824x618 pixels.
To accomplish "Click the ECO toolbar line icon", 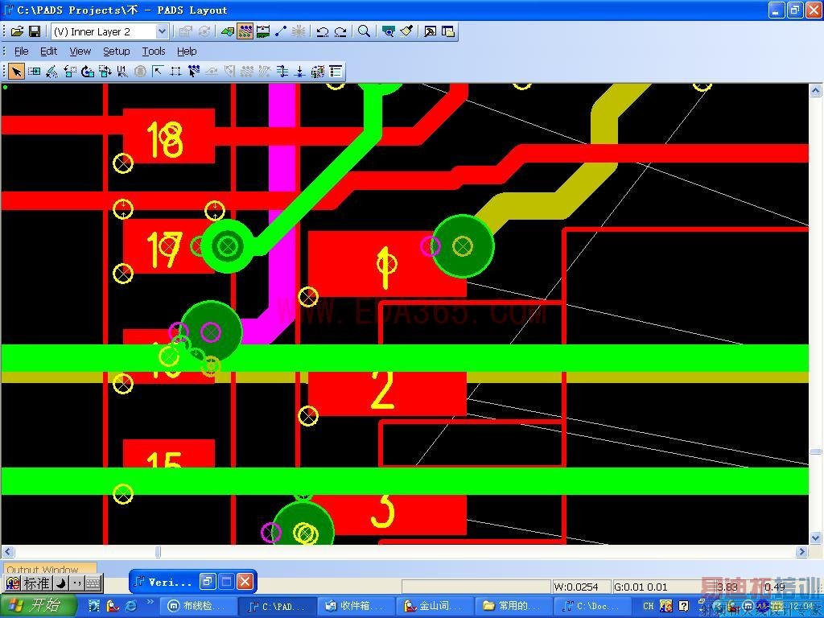I will pyautogui.click(x=281, y=31).
